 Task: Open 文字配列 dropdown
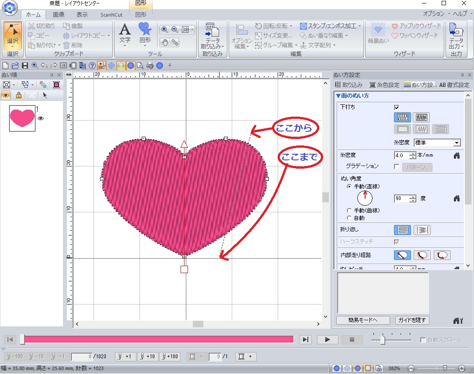[x=334, y=45]
